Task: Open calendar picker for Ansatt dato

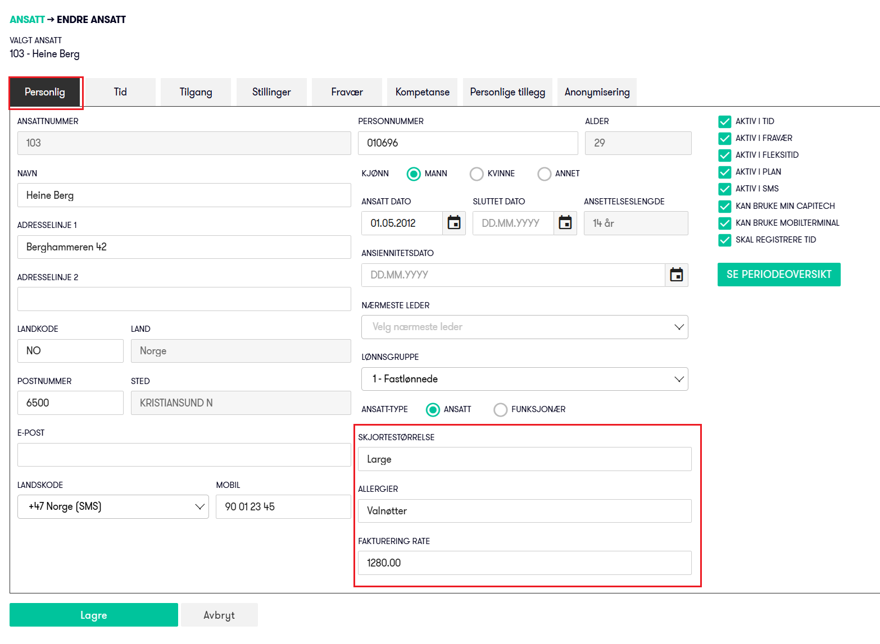Action: click(x=454, y=223)
